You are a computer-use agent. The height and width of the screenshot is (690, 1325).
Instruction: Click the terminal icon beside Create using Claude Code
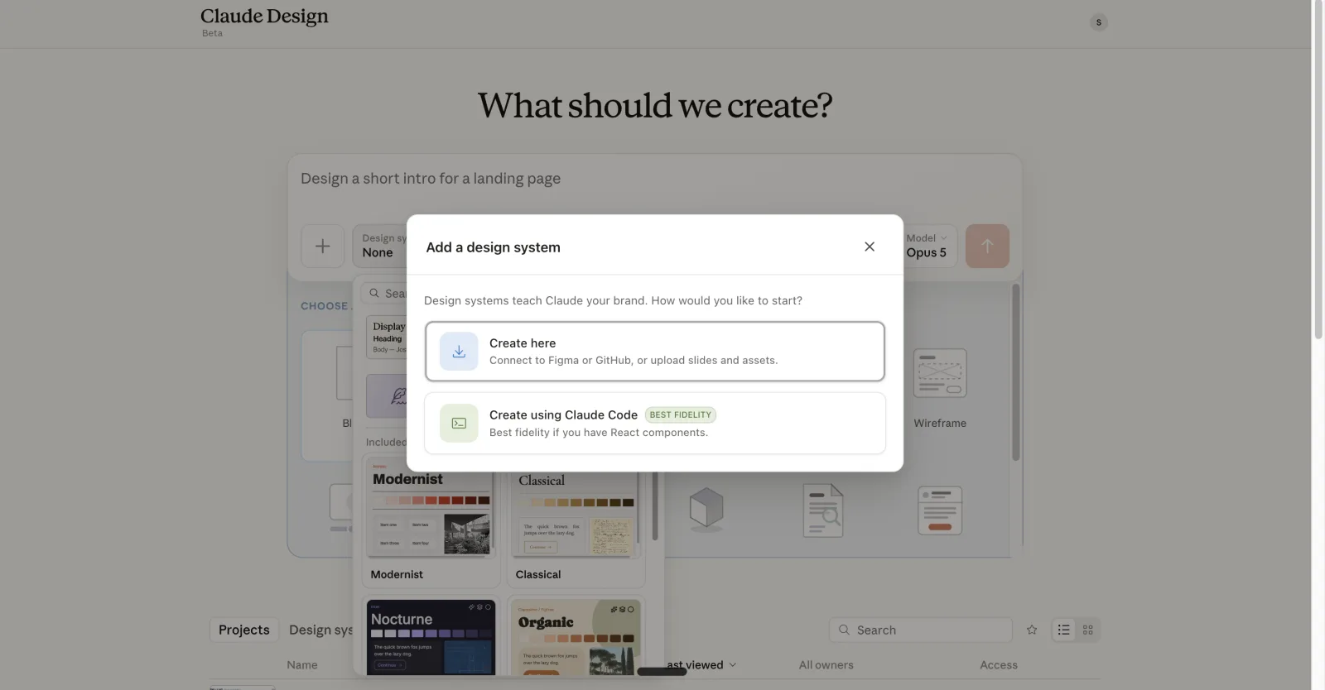click(x=459, y=424)
